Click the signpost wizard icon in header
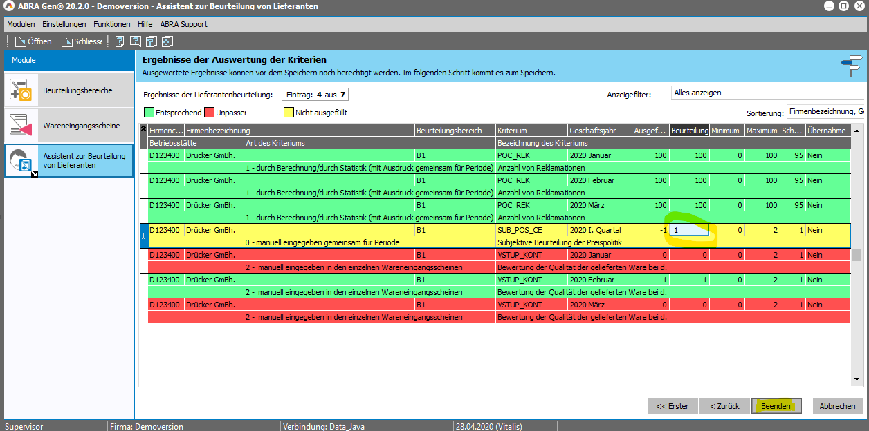Screen dimensions: 869x431 852,66
